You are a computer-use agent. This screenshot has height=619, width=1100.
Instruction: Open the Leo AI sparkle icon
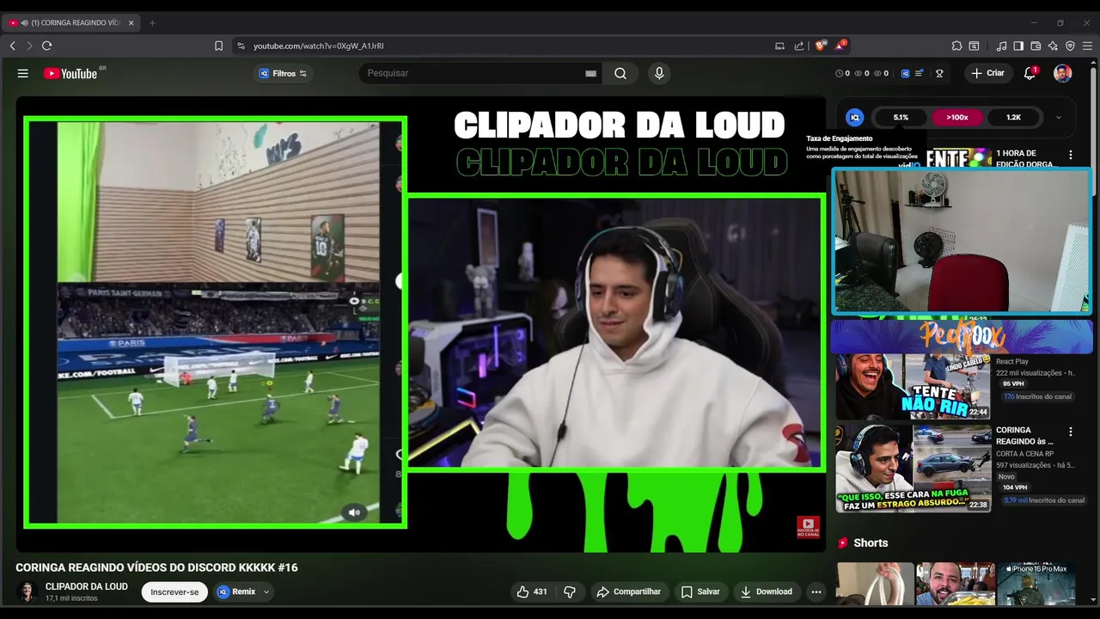tap(1053, 46)
